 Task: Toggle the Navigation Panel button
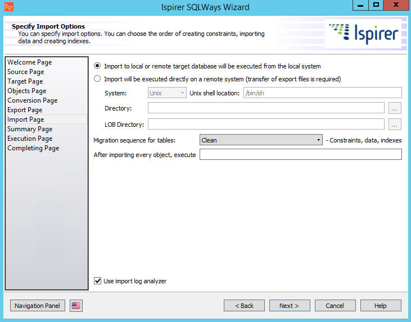[x=38, y=306]
